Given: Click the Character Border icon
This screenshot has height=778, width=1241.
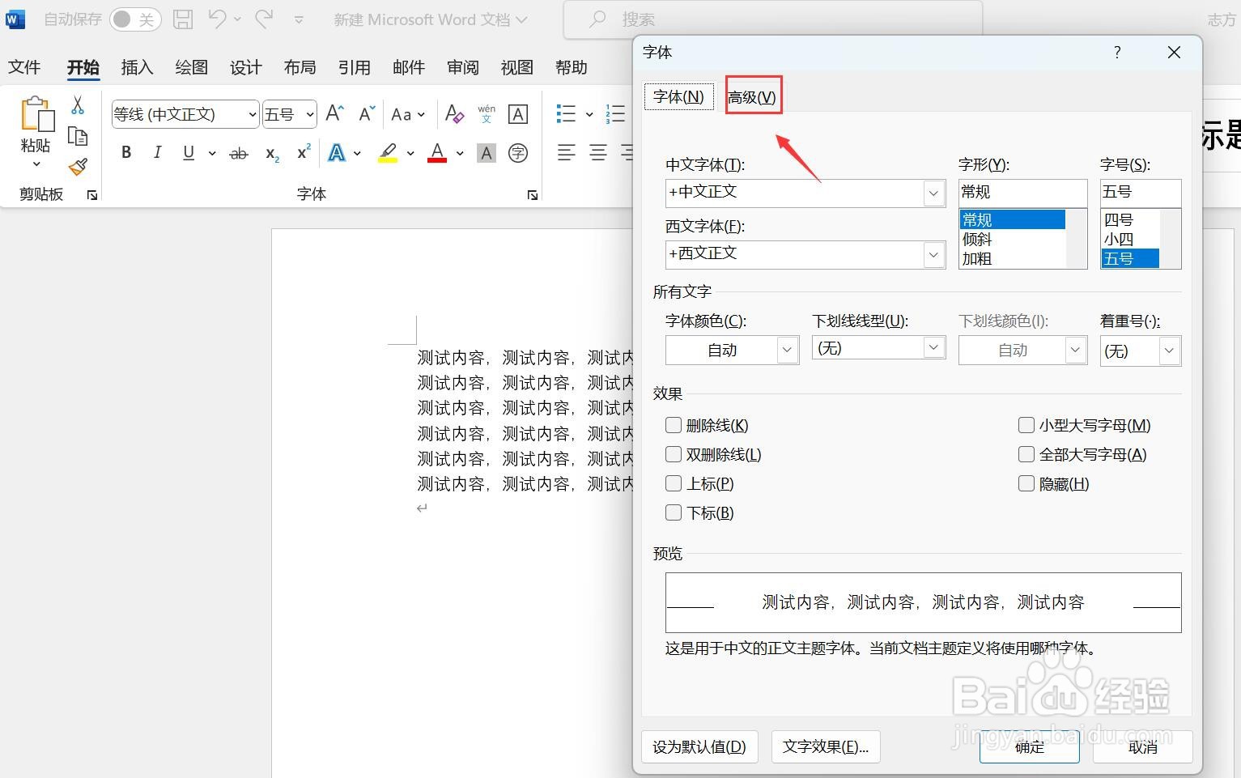Looking at the screenshot, I should (518, 114).
